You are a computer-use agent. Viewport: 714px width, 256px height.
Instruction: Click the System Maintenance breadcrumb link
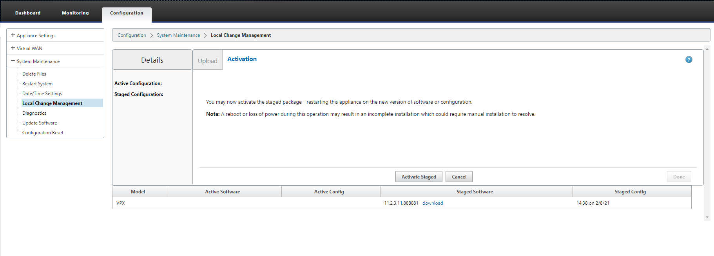(178, 35)
